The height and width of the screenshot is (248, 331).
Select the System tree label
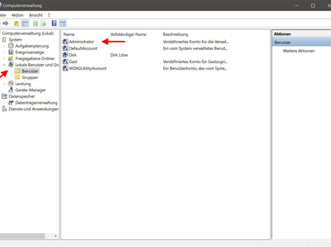point(15,40)
